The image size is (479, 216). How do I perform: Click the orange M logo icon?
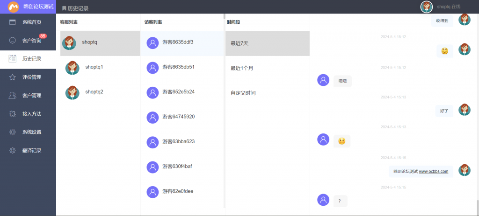coord(14,7)
